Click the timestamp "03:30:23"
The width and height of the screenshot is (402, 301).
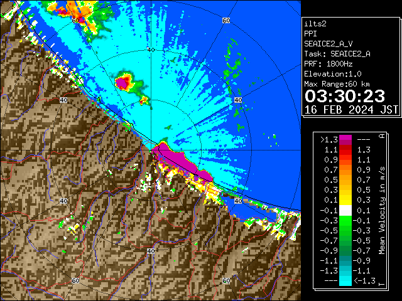[x=345, y=96]
